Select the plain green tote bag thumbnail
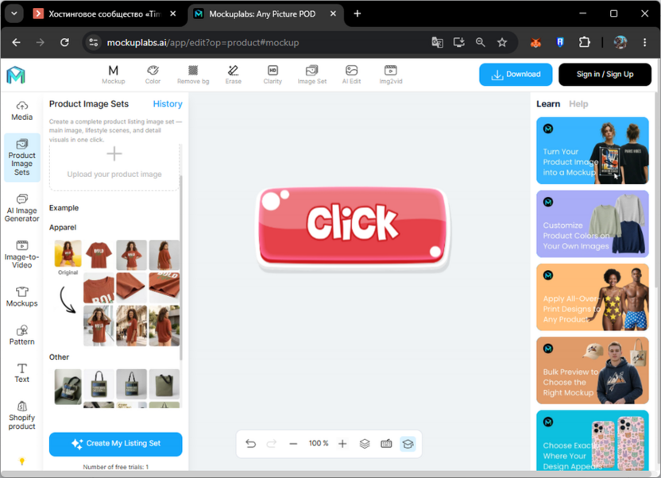 pos(164,384)
